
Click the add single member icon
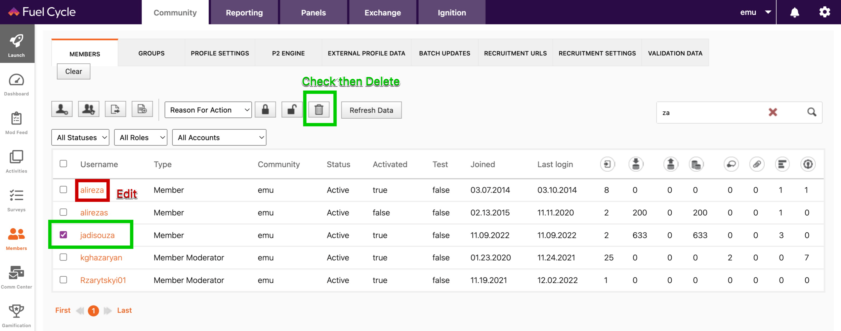(x=62, y=109)
